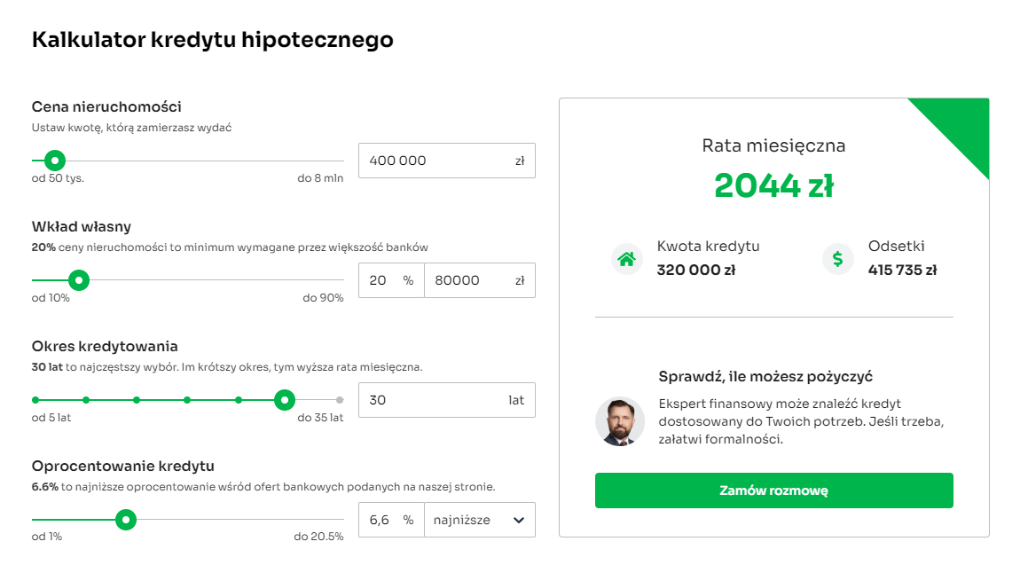
Task: Click the interest rate slider handle
Action: click(x=126, y=520)
